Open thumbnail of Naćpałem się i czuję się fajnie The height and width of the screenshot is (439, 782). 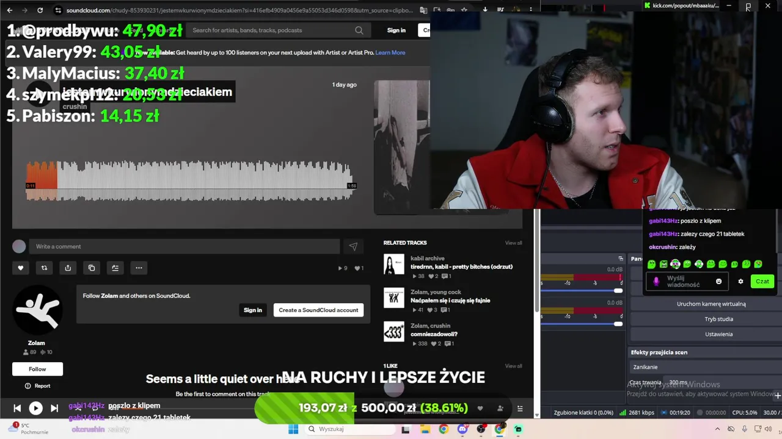click(394, 298)
